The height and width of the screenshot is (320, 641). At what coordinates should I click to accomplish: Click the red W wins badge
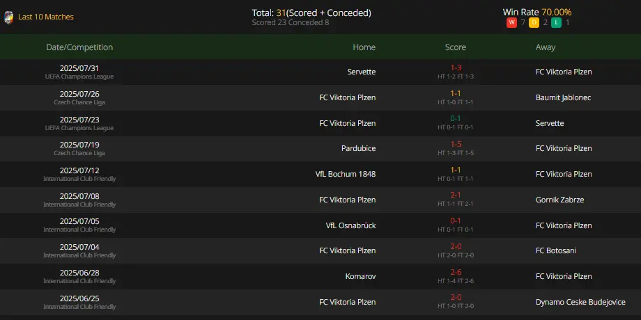(x=511, y=22)
